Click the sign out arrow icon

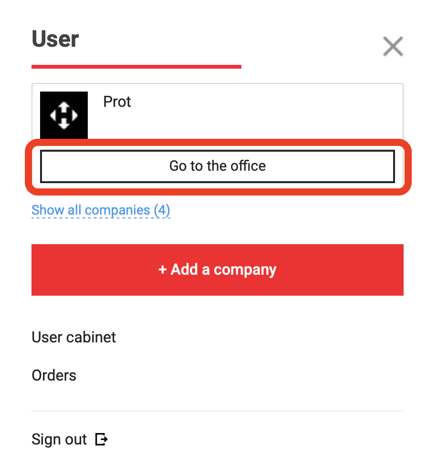tap(102, 439)
